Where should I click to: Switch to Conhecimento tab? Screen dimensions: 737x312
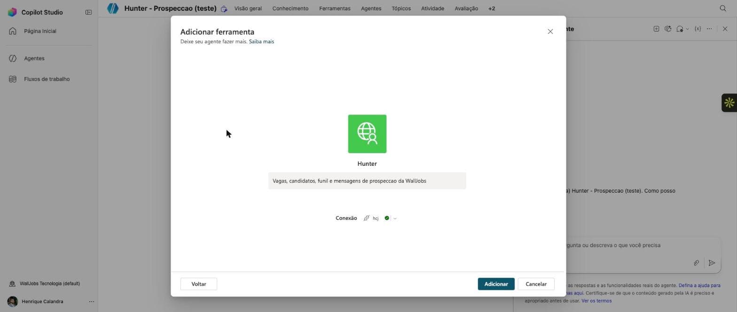point(290,8)
